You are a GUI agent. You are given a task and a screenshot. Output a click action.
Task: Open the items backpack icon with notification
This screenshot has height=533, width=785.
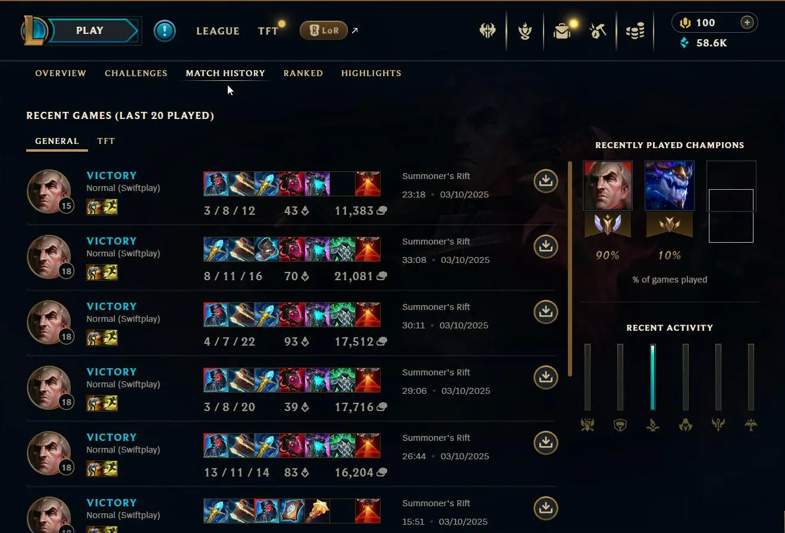click(x=563, y=30)
